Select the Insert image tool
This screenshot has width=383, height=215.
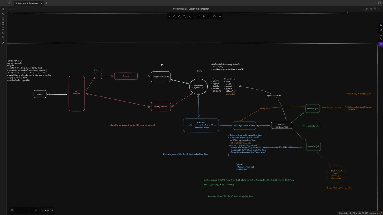coord(214,16)
